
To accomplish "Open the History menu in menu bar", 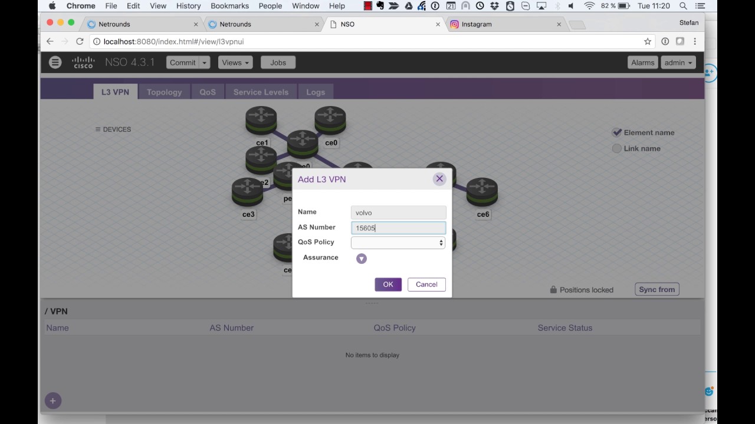I will point(188,6).
